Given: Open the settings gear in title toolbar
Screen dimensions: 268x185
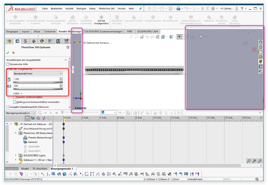Looking at the screenshot, I should click(x=213, y=9).
